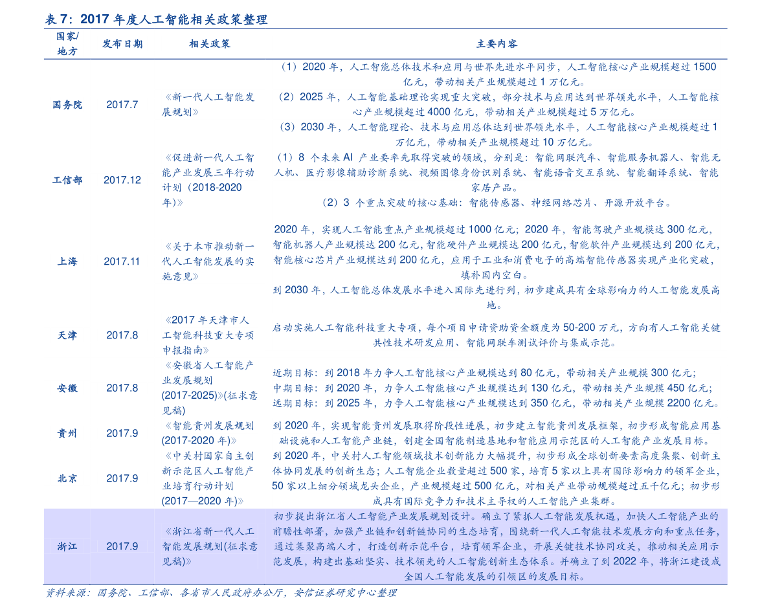The image size is (771, 611).
Task: Click the 贵州 row label
Action: click(67, 433)
